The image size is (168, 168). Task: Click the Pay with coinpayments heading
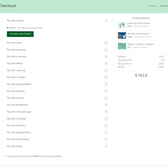click(19, 84)
